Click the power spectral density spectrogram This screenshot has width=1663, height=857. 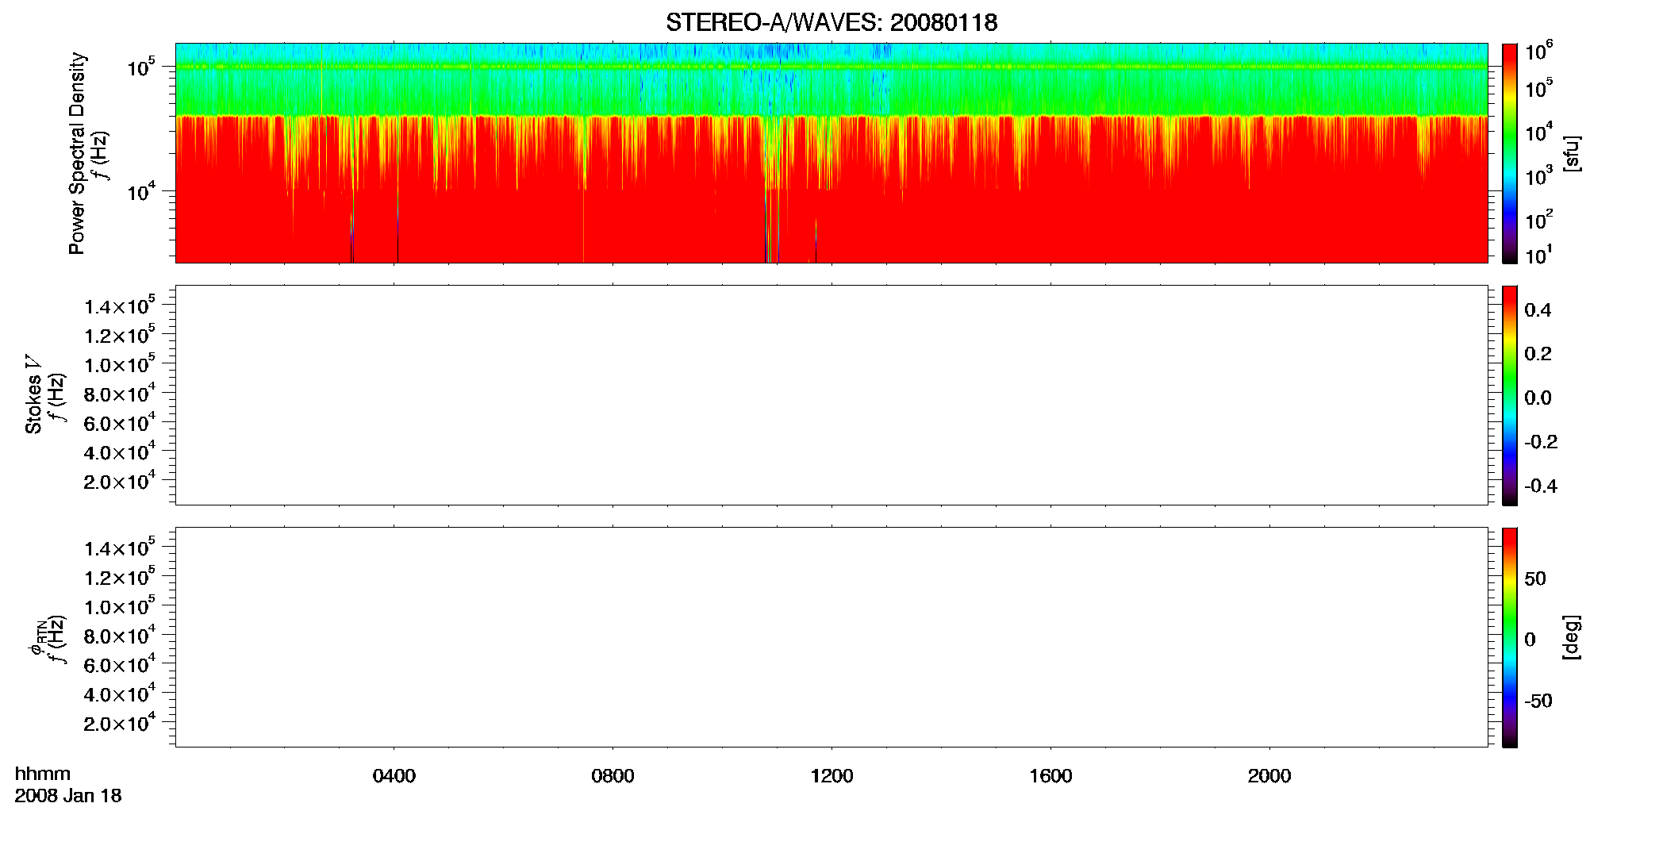coord(831,153)
